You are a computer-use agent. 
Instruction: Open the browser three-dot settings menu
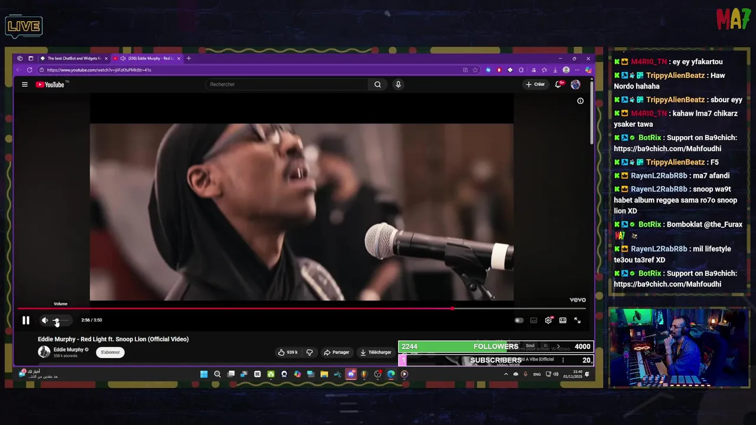click(x=577, y=70)
